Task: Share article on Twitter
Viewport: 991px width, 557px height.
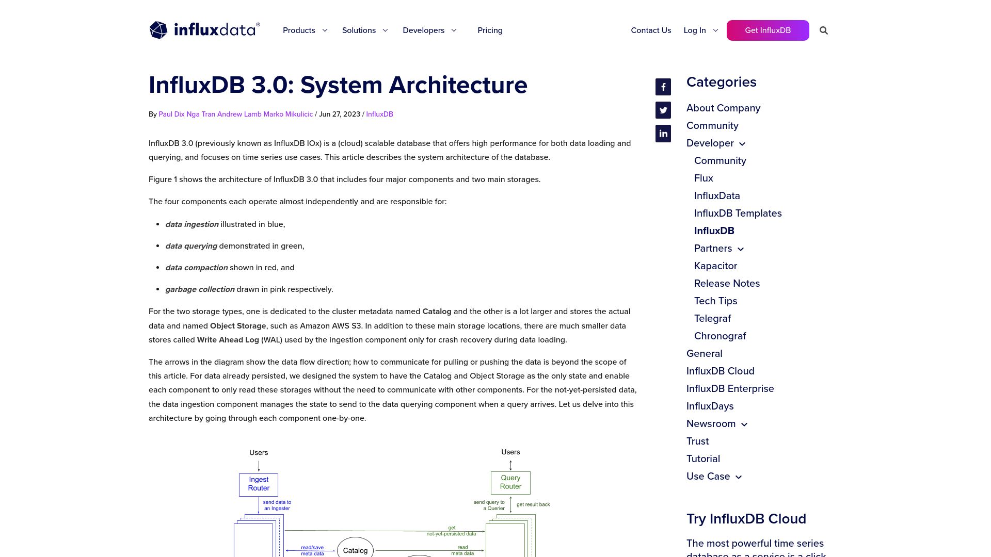Action: [663, 110]
